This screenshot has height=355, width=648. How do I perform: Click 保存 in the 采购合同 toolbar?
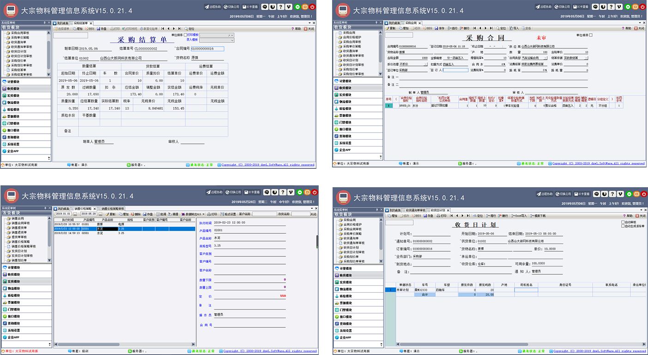(440, 28)
